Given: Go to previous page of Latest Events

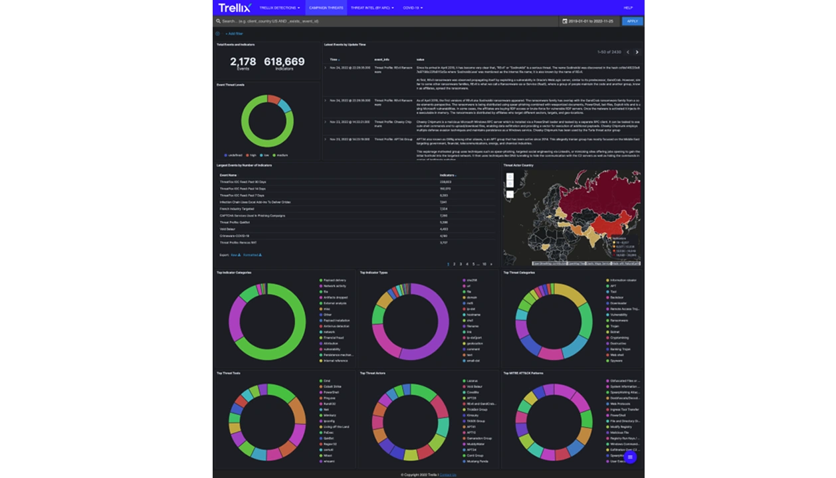Looking at the screenshot, I should pos(627,52).
